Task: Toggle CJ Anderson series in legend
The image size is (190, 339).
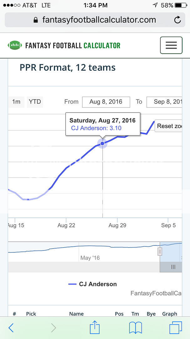Action: (93, 284)
